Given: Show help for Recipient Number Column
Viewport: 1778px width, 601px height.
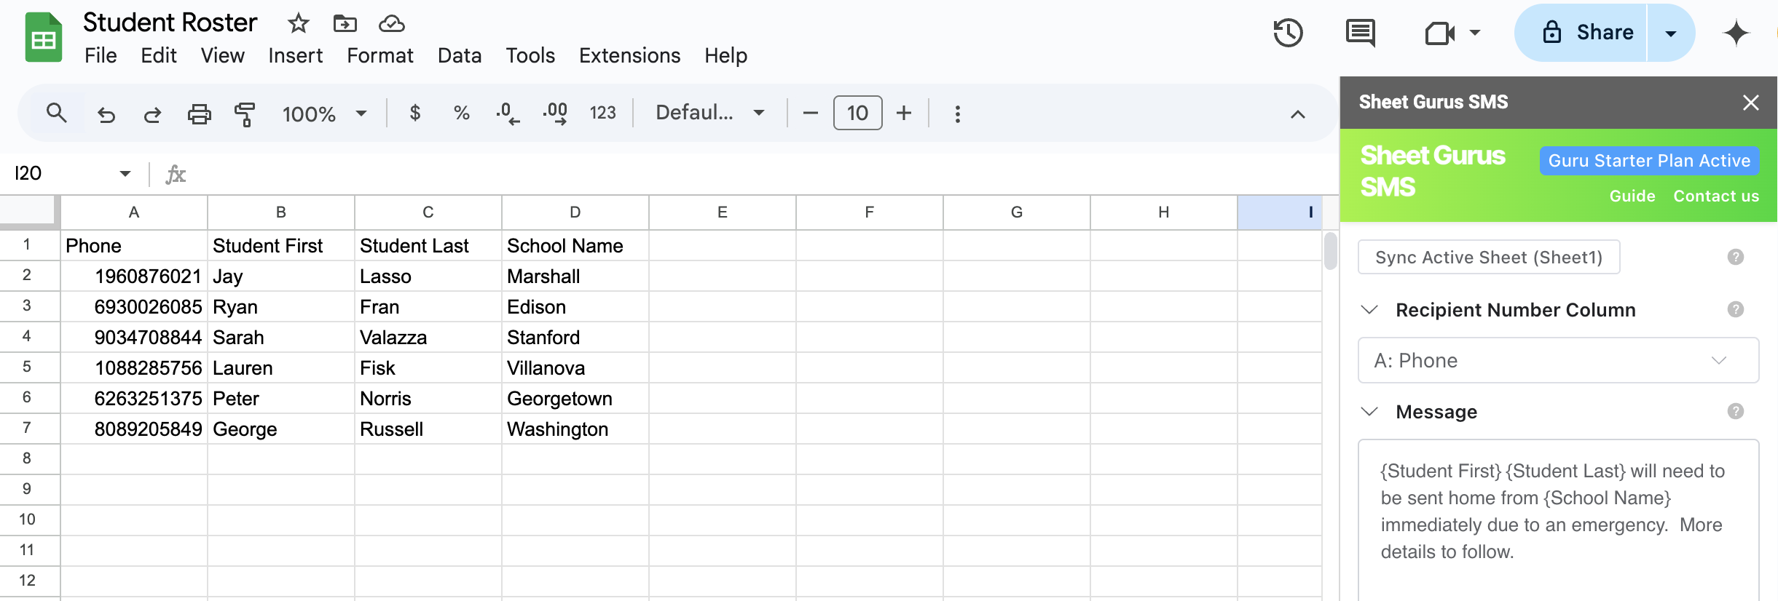Looking at the screenshot, I should [1736, 309].
